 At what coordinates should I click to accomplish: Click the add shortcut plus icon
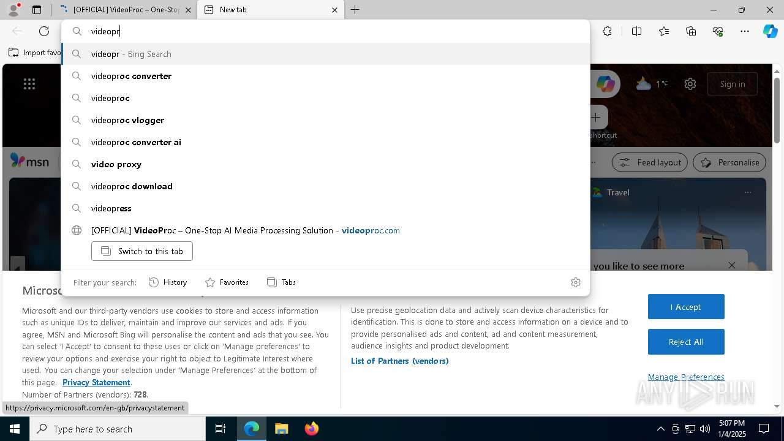[x=595, y=117]
